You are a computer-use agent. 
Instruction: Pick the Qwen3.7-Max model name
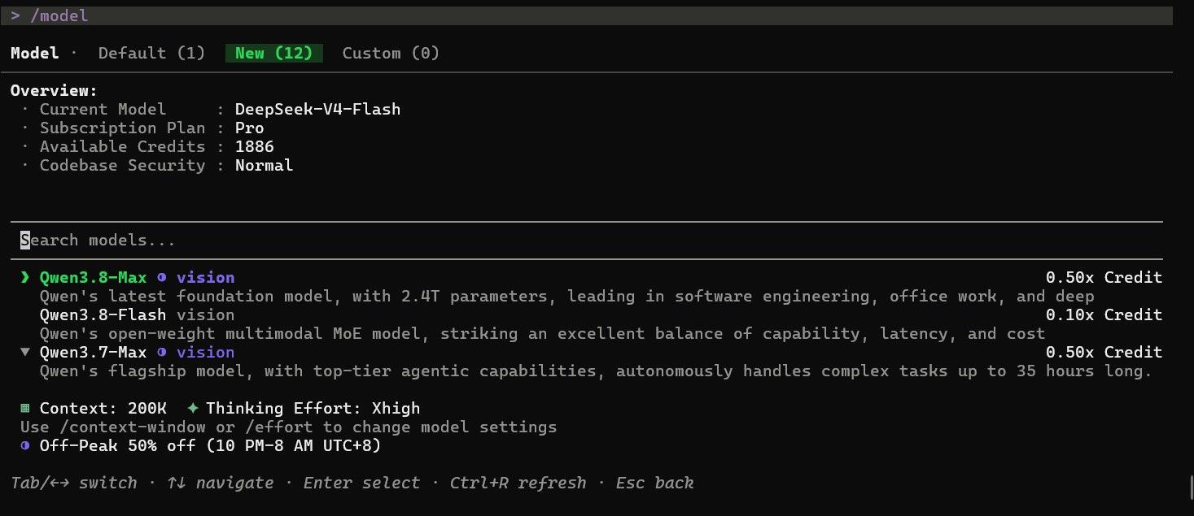(94, 353)
